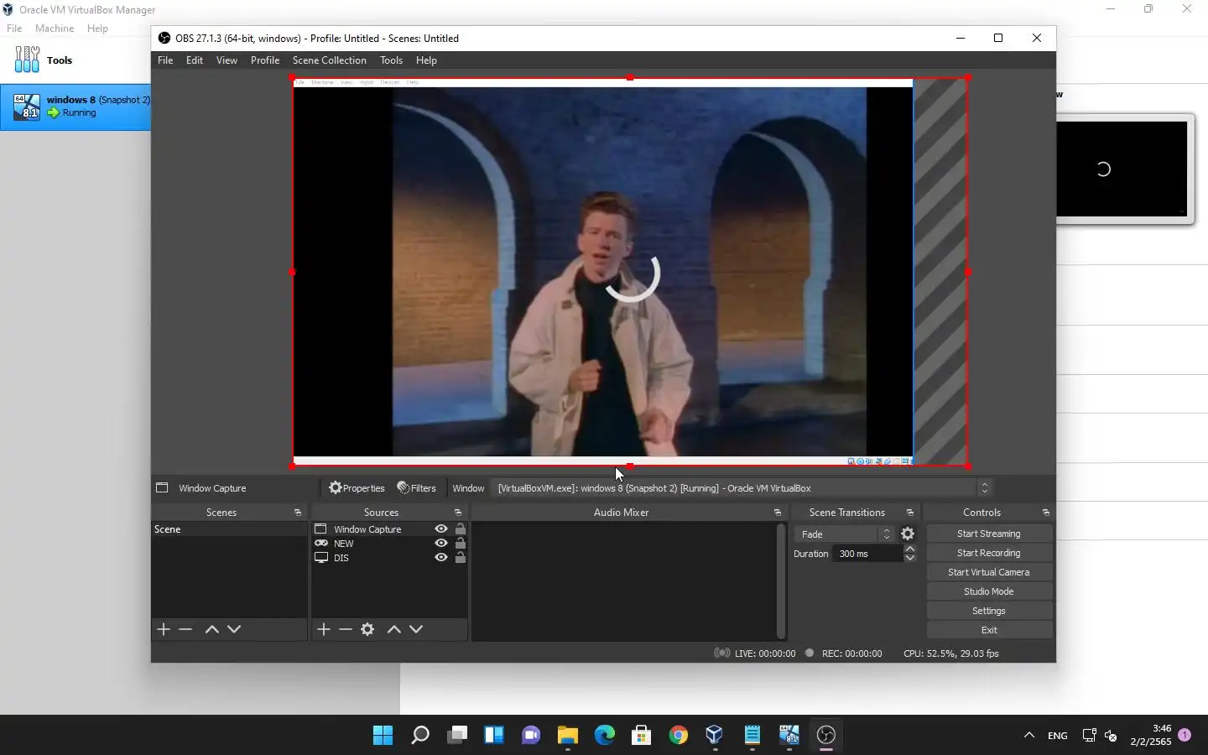Add a new scene with the plus icon

pyautogui.click(x=164, y=629)
